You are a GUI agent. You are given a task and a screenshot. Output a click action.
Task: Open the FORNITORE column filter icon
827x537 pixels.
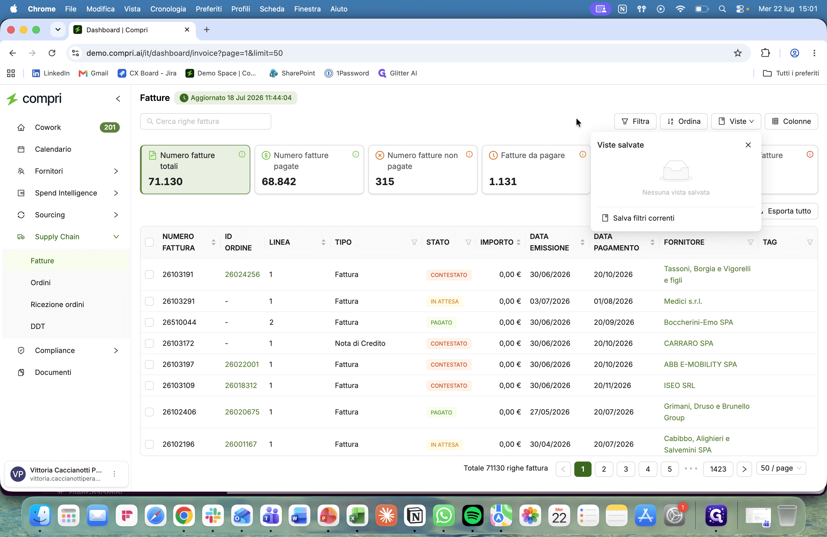(x=750, y=243)
